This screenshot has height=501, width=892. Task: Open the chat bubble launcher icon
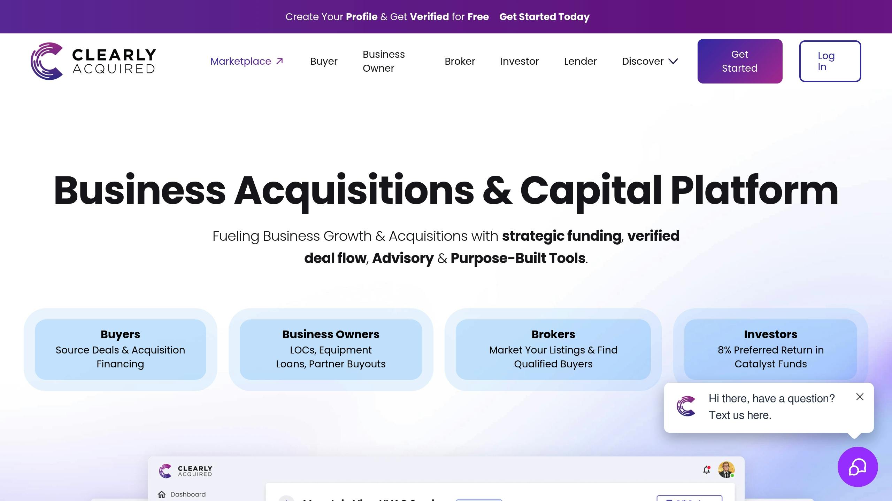click(x=858, y=467)
